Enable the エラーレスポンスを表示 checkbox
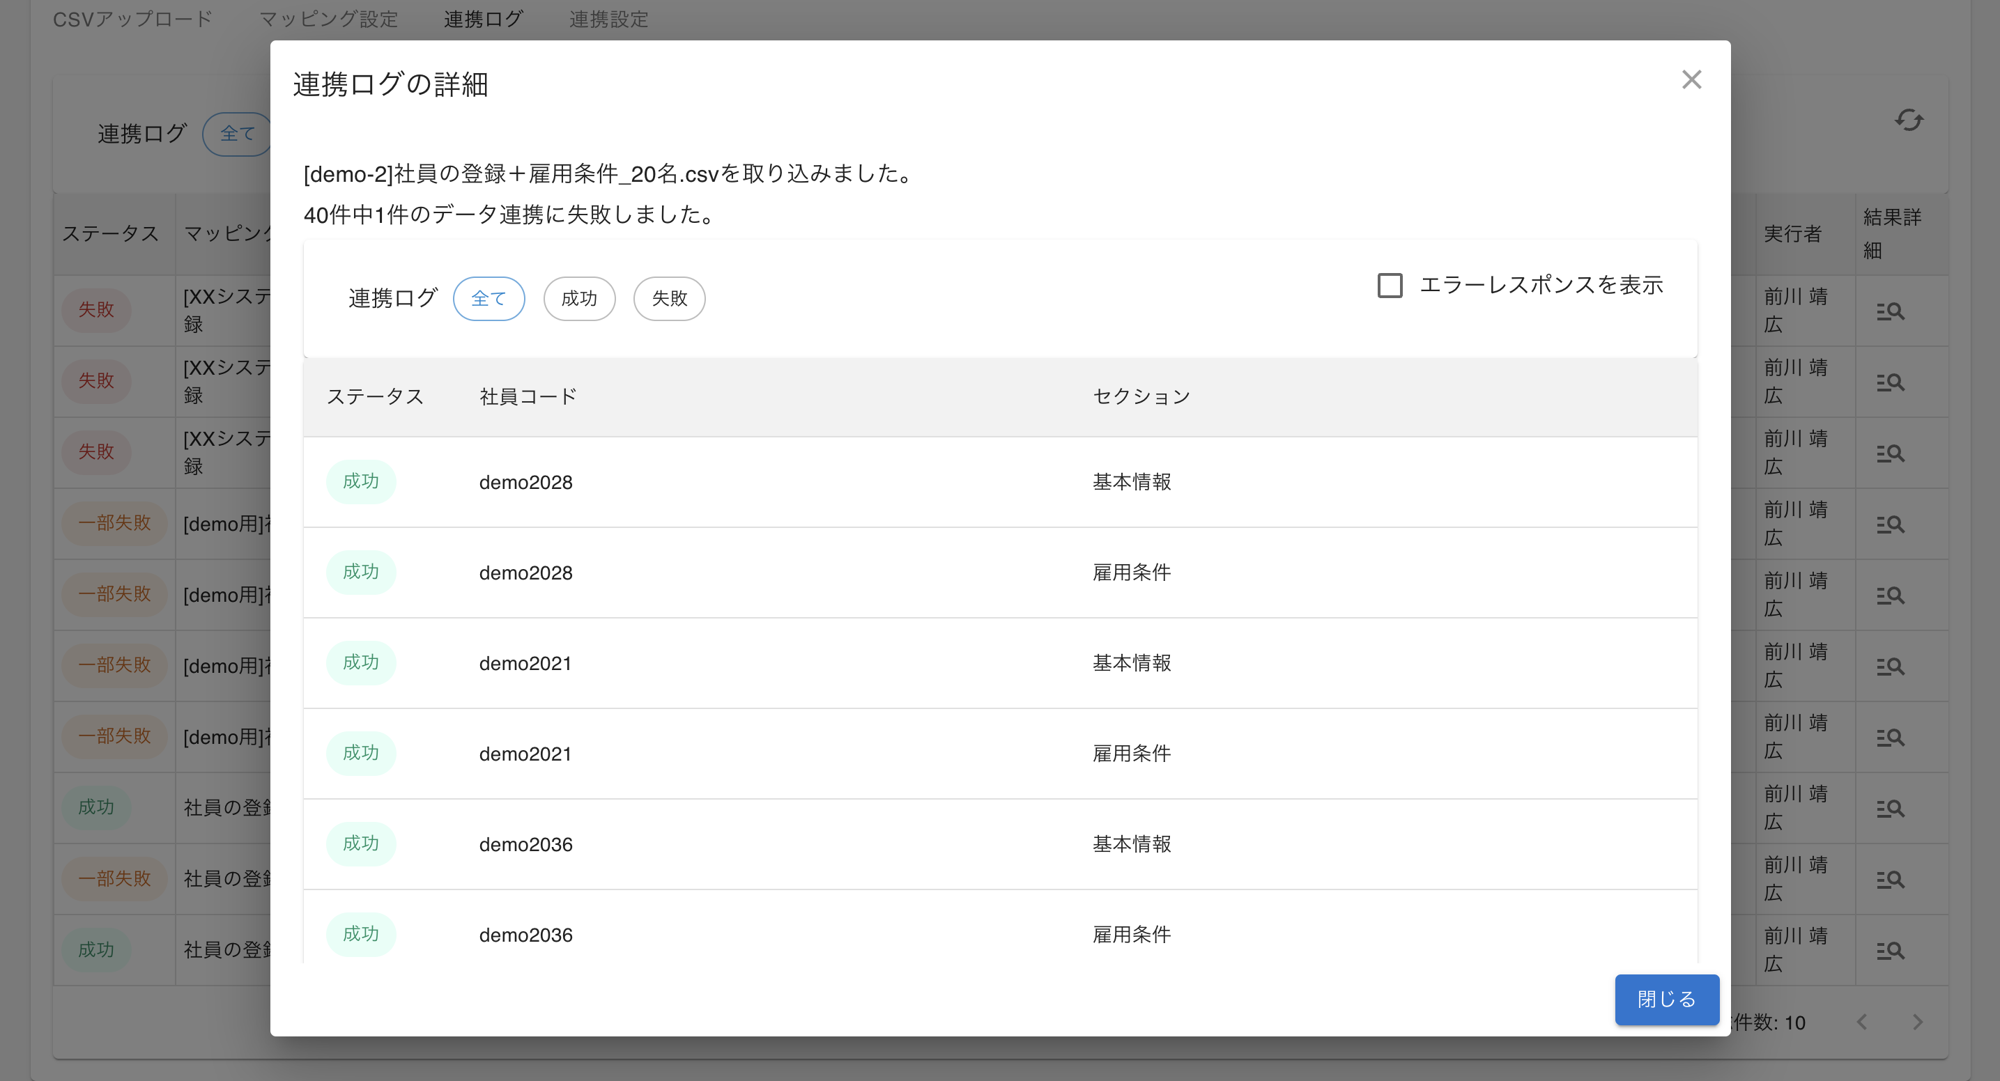2000x1081 pixels. [1389, 286]
